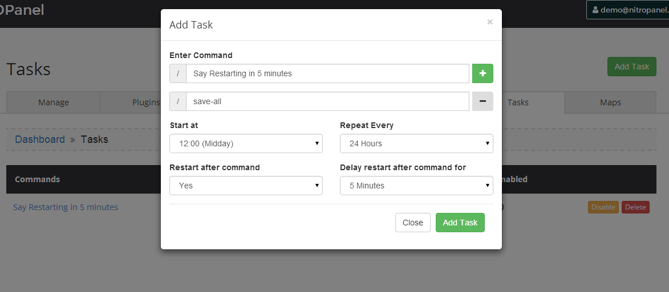Expand the Repeat Every 24 Hours dropdown
This screenshot has width=669, height=292.
(416, 143)
